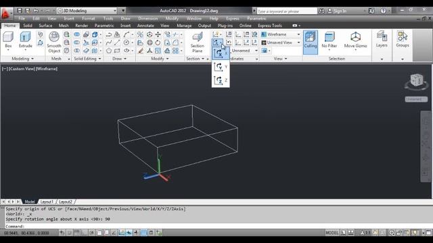433x243 pixels.
Task: Switch to the Mesh ribbon tab
Action: click(64, 26)
